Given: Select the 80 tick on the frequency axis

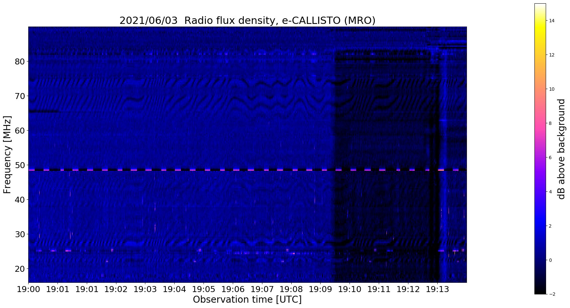Looking at the screenshot, I should (x=20, y=61).
